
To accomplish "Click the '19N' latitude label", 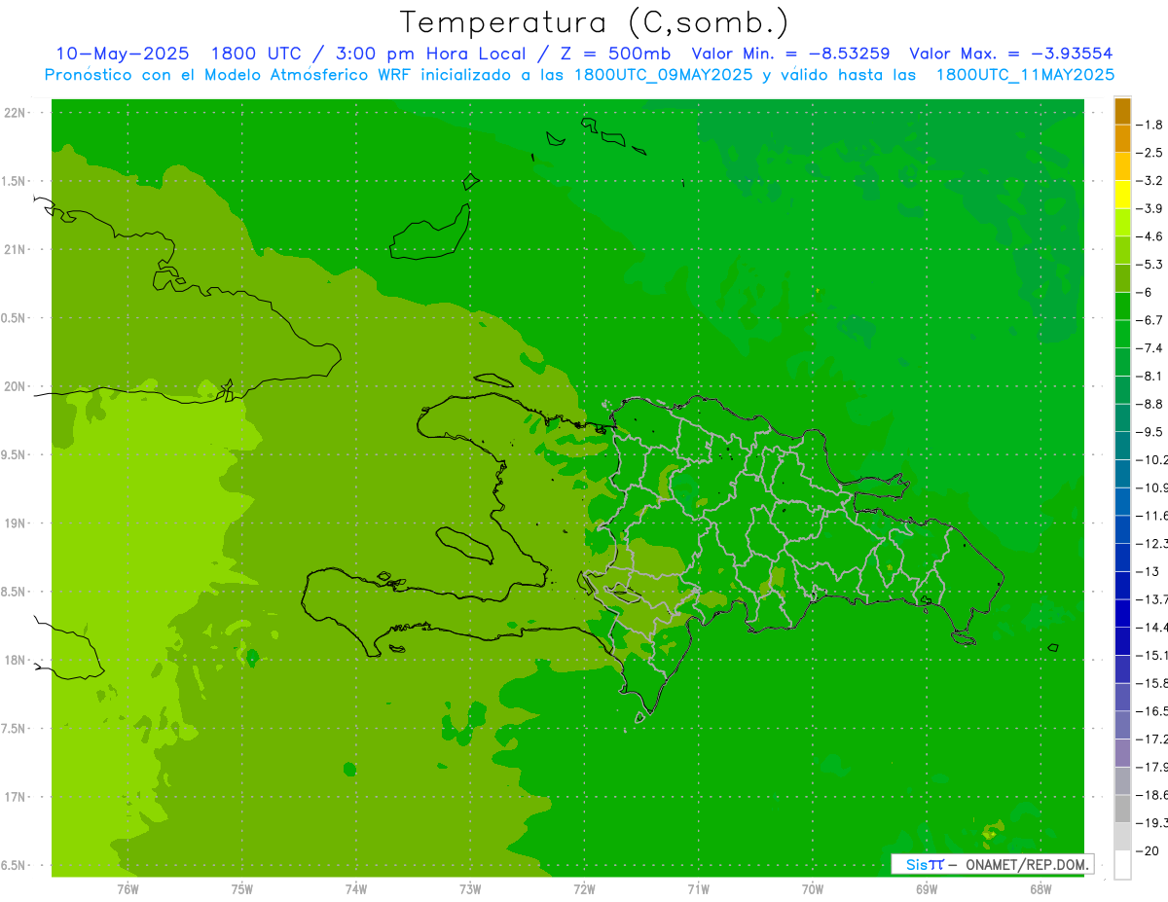I will (x=14, y=523).
